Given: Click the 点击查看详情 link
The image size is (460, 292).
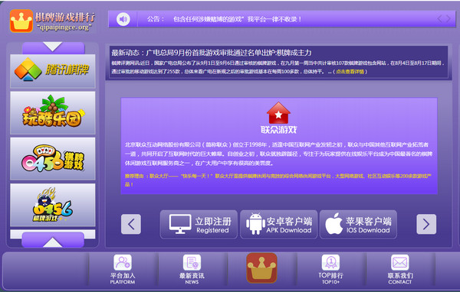Looking at the screenshot, I should 350,72.
